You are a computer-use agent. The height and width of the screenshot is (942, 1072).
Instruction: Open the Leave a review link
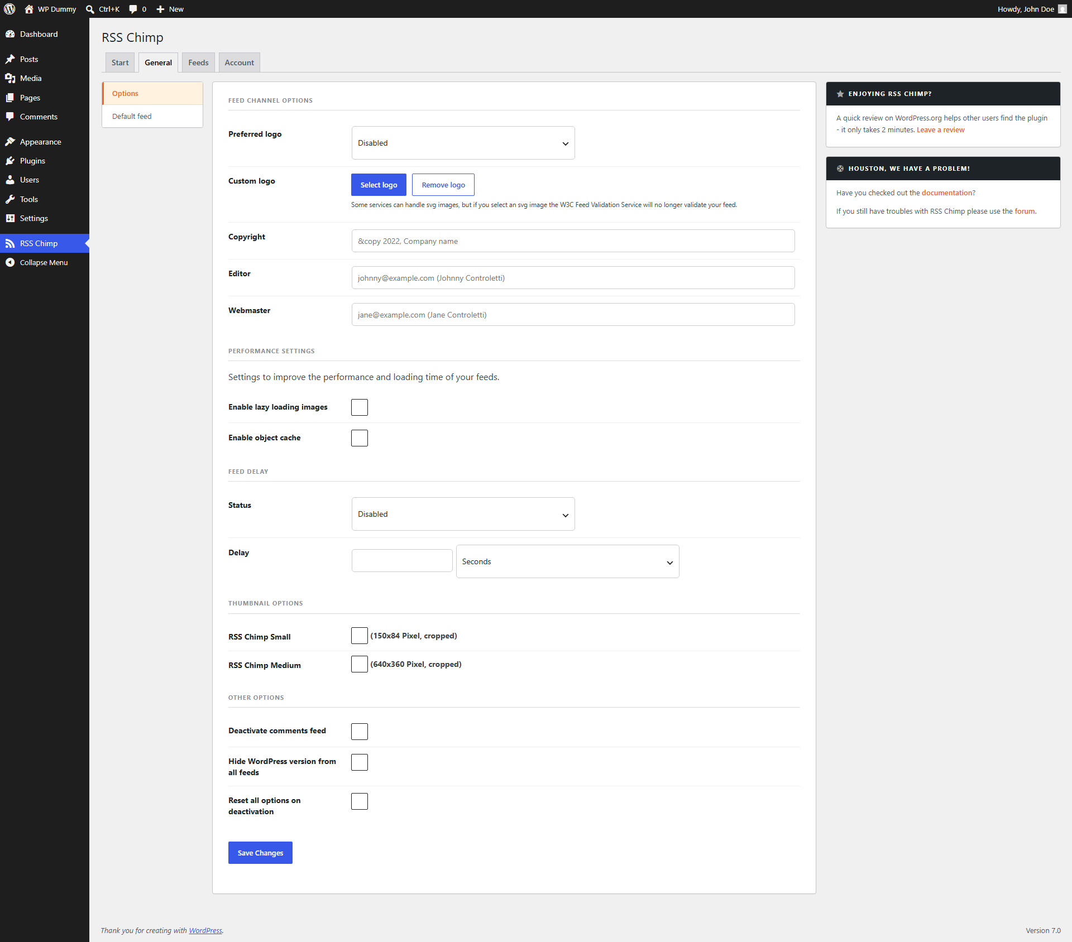[941, 130]
